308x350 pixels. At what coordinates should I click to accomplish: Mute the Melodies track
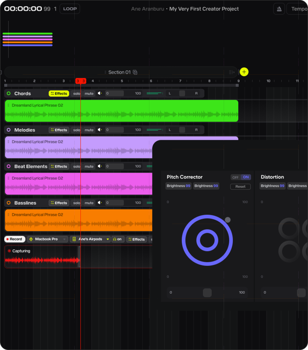tap(89, 130)
